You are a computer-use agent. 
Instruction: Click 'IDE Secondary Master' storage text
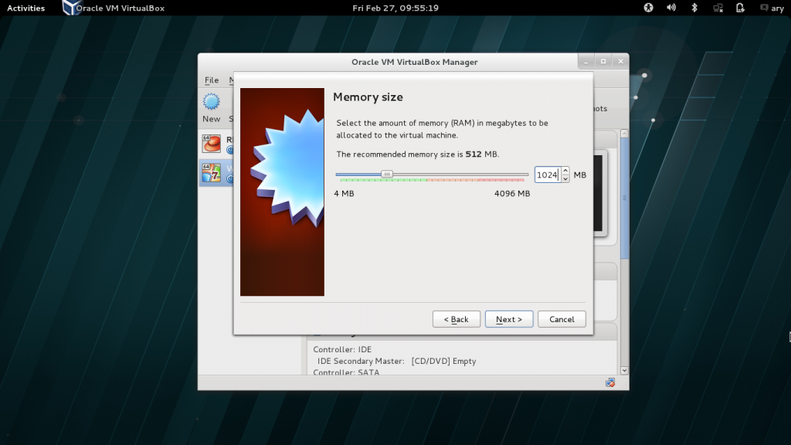pos(361,361)
